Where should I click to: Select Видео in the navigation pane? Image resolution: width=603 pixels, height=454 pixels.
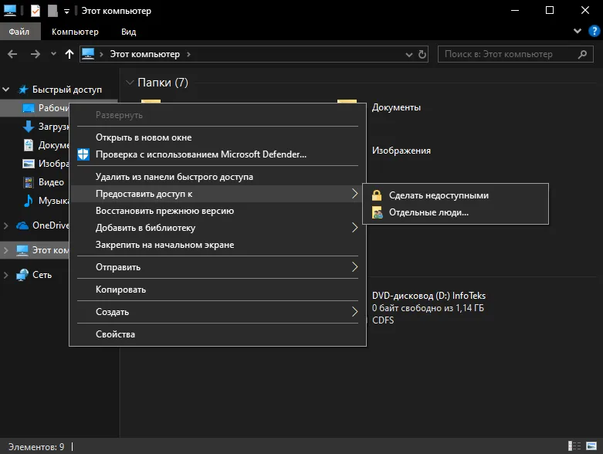[x=51, y=181]
